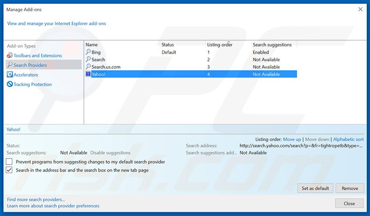Click the magnifier icon beside Search provider
Viewport: 370px width, 216px height.
(88, 59)
